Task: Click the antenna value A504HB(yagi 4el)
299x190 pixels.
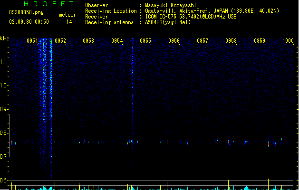Action: (x=168, y=22)
